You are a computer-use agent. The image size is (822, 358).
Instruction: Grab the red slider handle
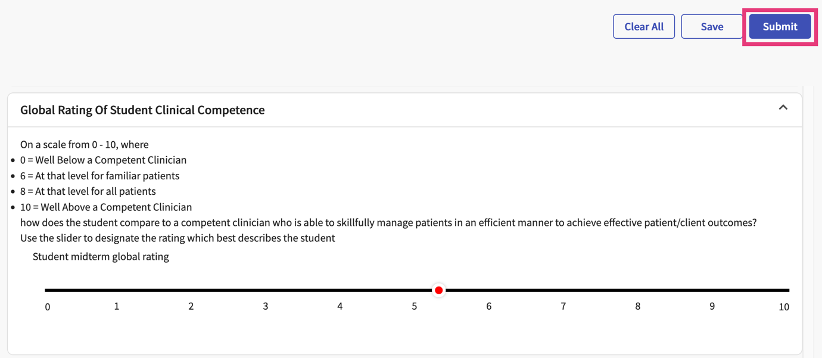pos(439,290)
